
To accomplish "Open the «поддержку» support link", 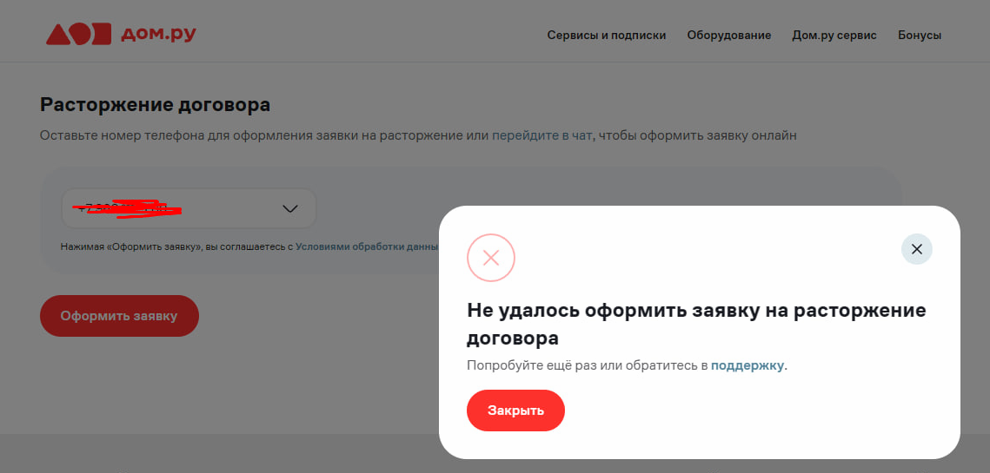I will [x=747, y=365].
